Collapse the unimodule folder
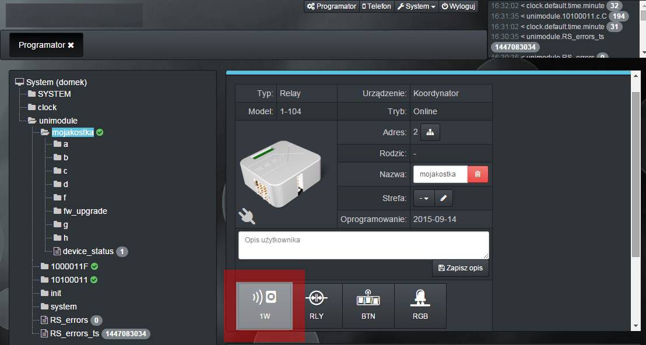 (x=57, y=121)
